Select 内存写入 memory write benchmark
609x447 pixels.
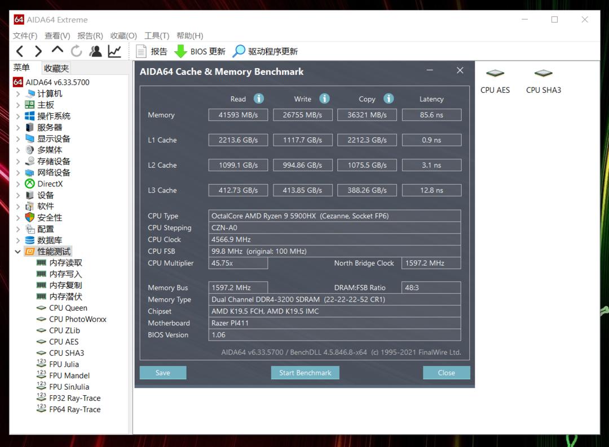65,274
